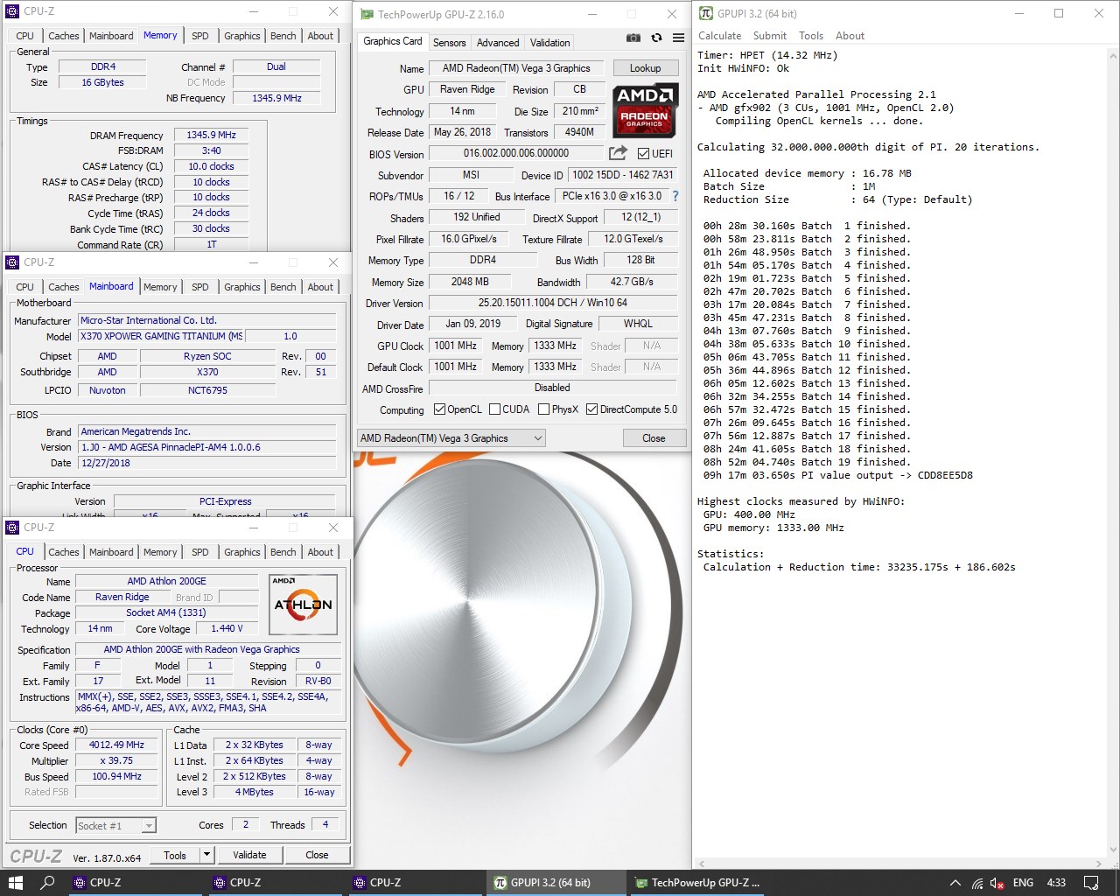1120x896 pixels.
Task: Click the Validate button in CPU-Z
Action: [249, 854]
